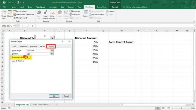Image resolution: width=196 pixels, height=110 pixels.
Task: Switch to select from list box sheet
Action: 40,105
